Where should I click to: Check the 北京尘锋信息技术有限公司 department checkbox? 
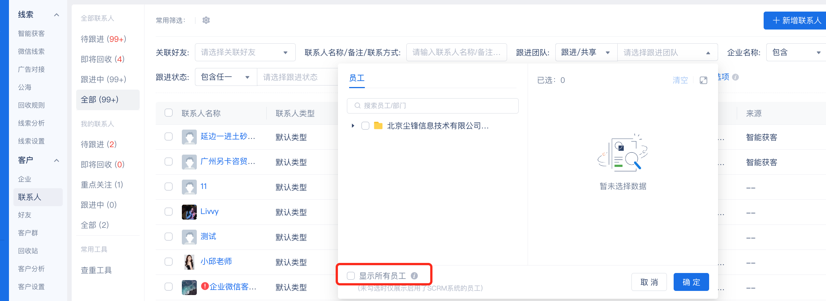pyautogui.click(x=366, y=126)
